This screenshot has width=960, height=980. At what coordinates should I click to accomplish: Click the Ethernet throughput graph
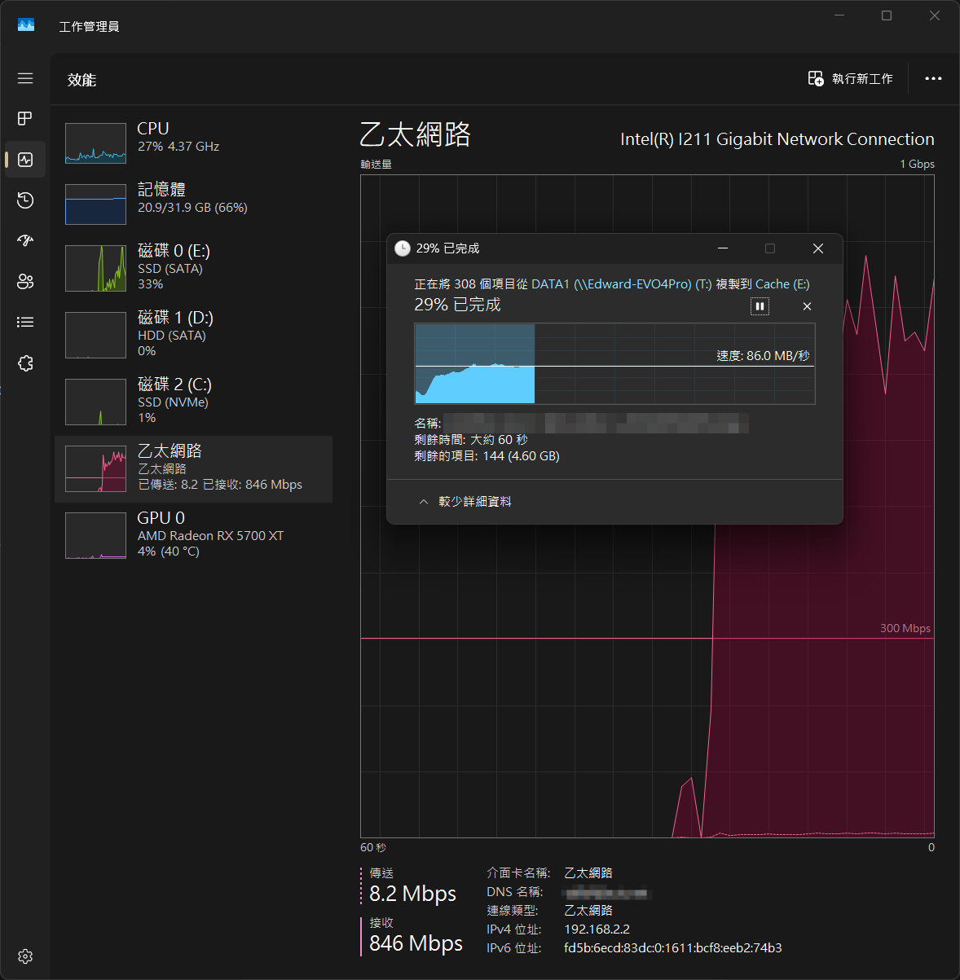click(x=647, y=506)
